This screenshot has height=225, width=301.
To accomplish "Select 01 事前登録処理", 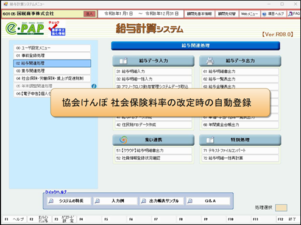I will 52,55.
